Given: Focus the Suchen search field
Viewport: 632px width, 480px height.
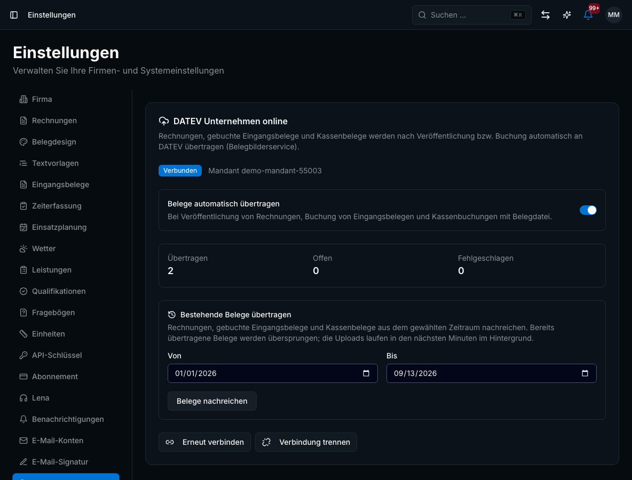Looking at the screenshot, I should pos(471,15).
